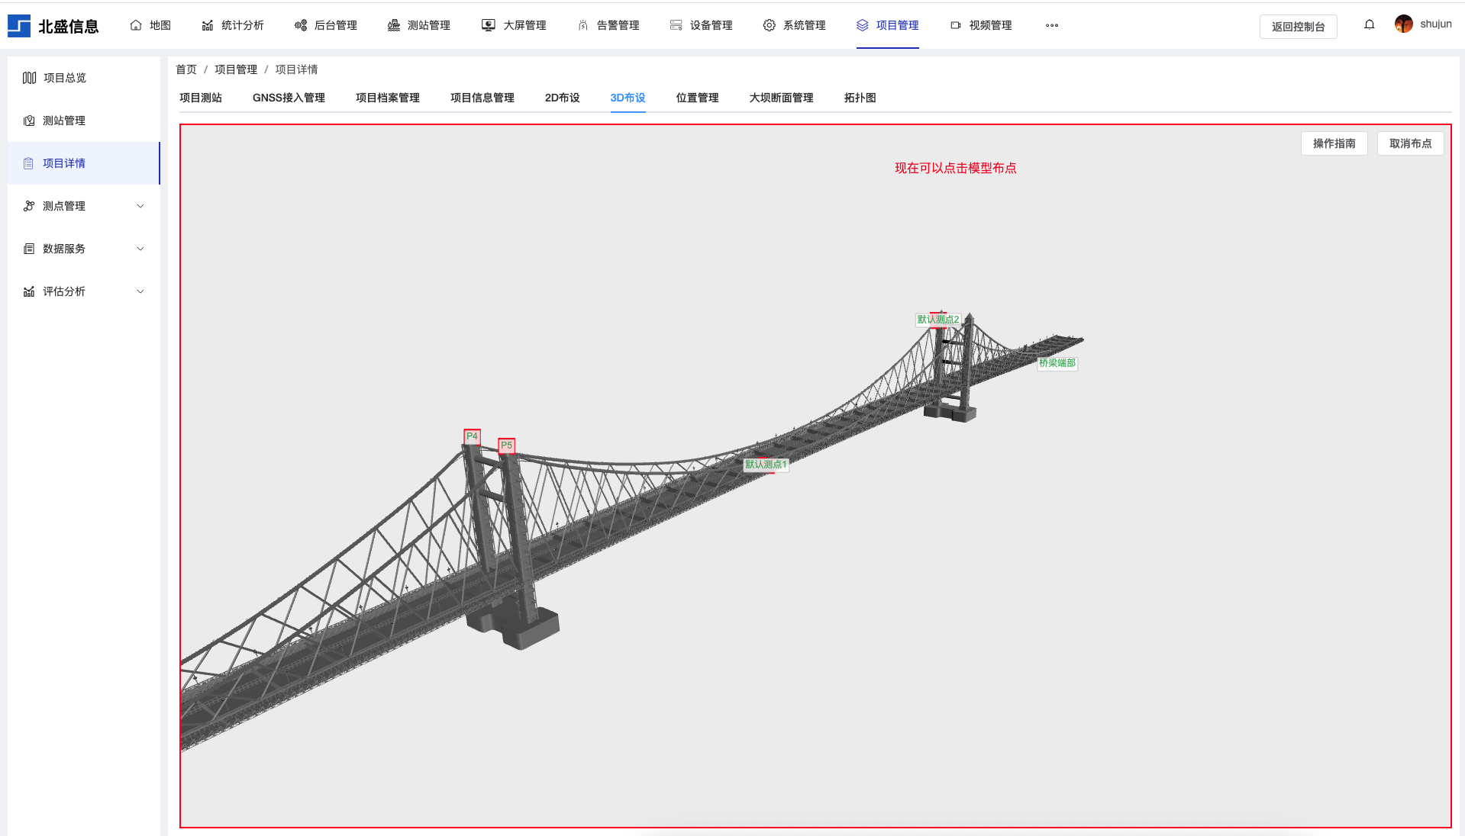Image resolution: width=1465 pixels, height=836 pixels.
Task: Open 视频管理 video management
Action: (981, 25)
